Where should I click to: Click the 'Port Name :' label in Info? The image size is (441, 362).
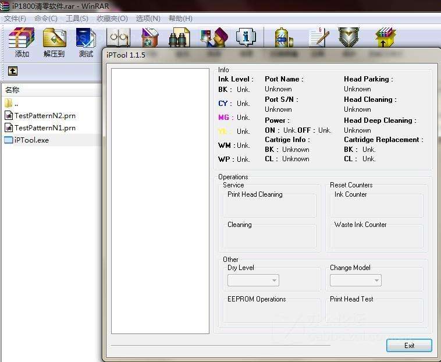[284, 79]
